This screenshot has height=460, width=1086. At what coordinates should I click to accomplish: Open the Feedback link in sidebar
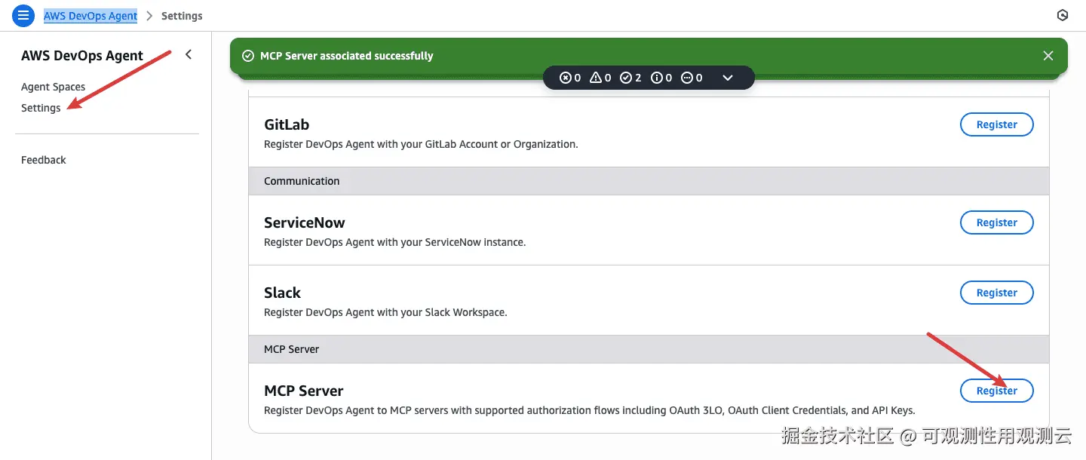click(x=43, y=160)
